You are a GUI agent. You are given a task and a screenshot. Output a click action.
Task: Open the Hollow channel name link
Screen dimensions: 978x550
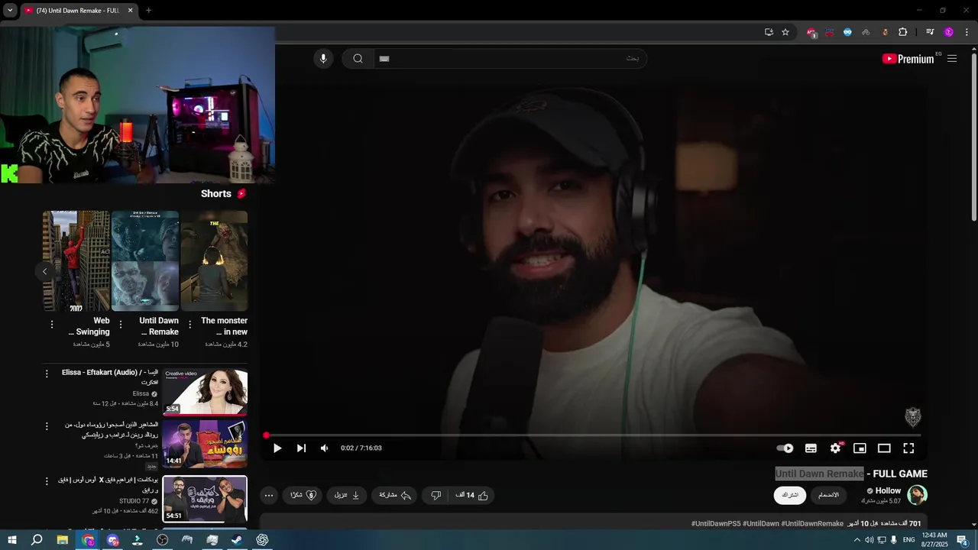click(888, 490)
